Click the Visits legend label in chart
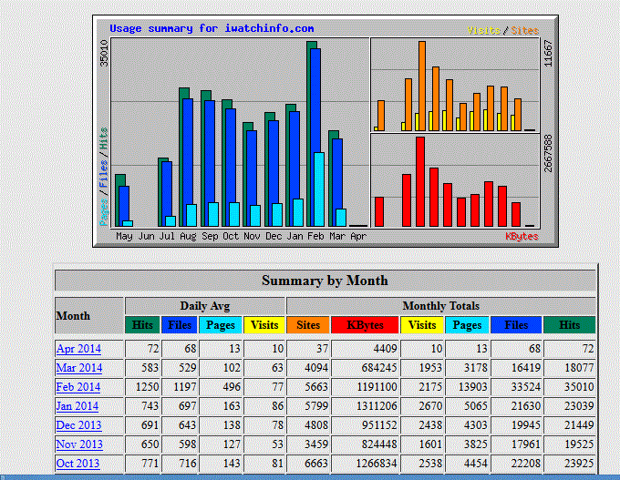Image resolution: width=620 pixels, height=480 pixels. pos(483,30)
